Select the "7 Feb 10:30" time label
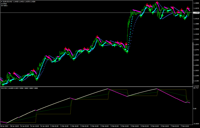 pyautogui.click(x=185, y=126)
